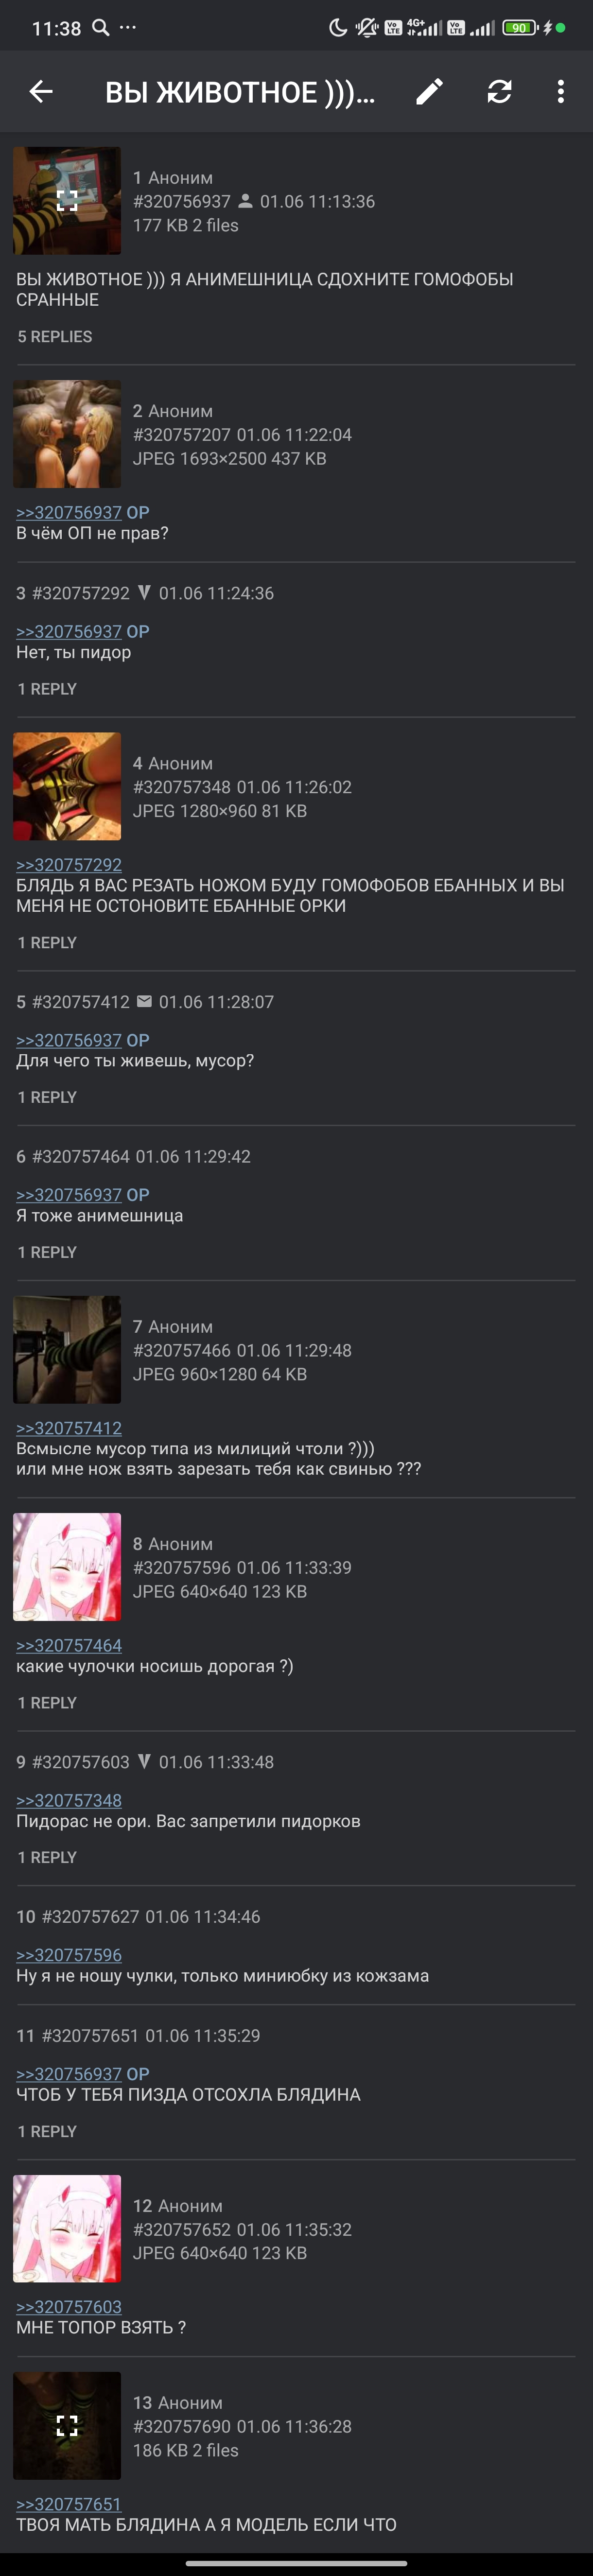Viewport: 593px width, 2576px height.
Task: Refresh the thread with reload icon
Action: (499, 92)
